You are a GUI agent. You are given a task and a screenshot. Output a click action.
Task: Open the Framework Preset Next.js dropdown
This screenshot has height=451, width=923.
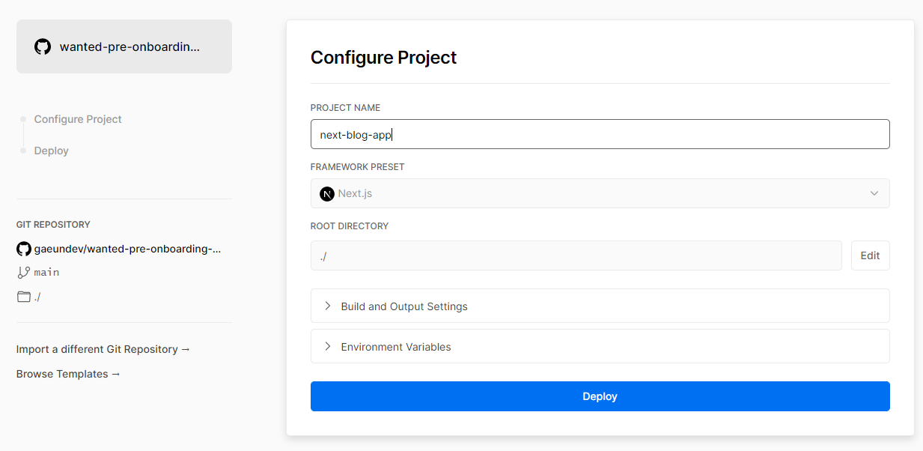(599, 193)
